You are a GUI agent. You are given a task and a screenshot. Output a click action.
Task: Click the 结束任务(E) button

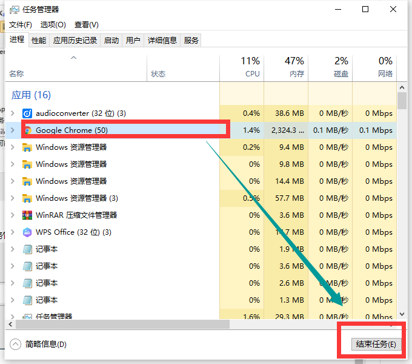(376, 344)
